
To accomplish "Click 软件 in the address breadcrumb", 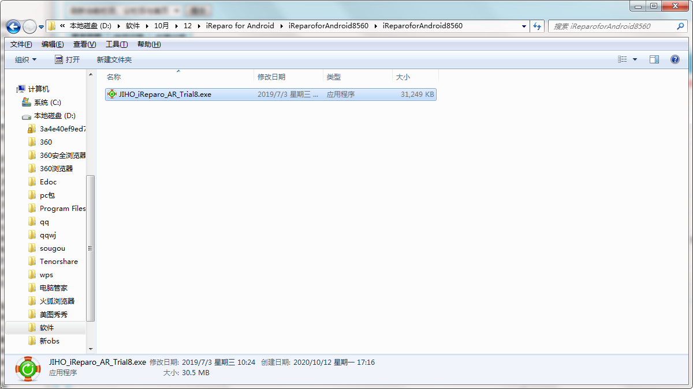I will [133, 26].
